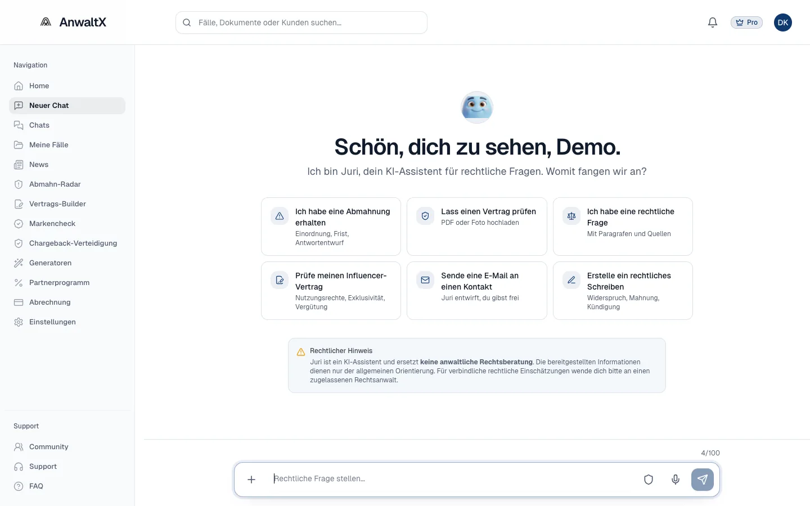Open the Chats section
810x506 pixels.
click(67, 125)
